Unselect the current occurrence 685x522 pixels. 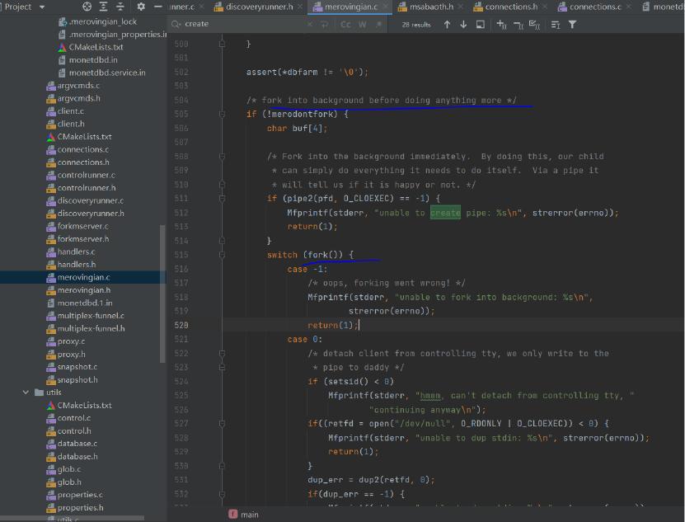(518, 25)
